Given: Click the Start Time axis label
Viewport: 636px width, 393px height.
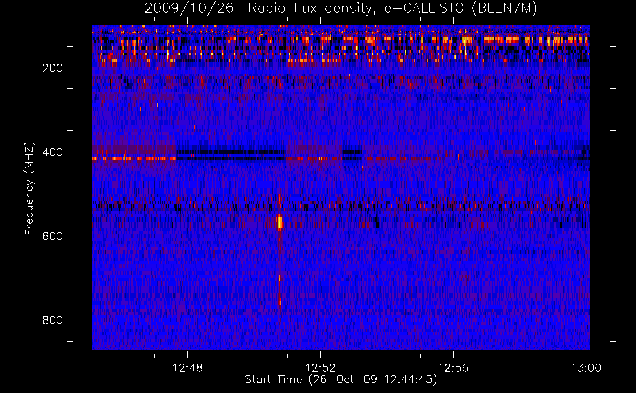Looking at the screenshot, I should pyautogui.click(x=341, y=380).
